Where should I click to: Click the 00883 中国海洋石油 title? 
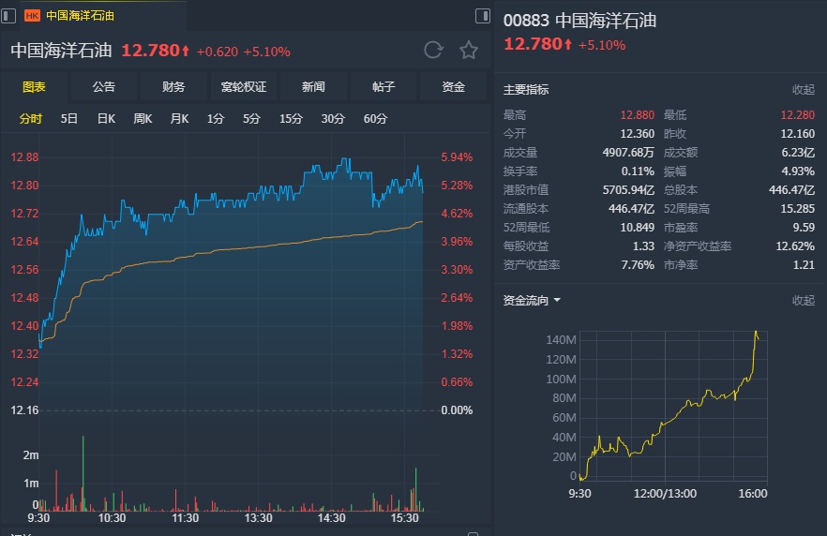click(x=579, y=21)
